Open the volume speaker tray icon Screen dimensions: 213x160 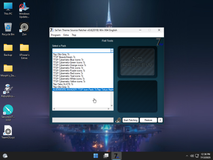(192, 156)
